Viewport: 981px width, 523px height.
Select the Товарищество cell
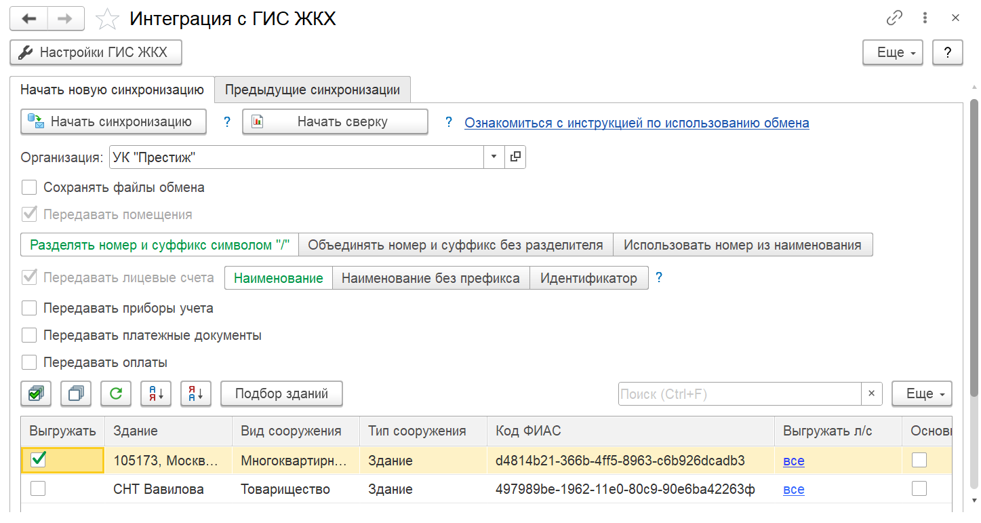296,489
